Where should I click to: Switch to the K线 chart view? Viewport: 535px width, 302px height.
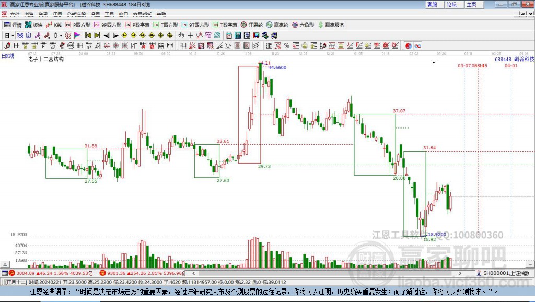tap(54, 25)
